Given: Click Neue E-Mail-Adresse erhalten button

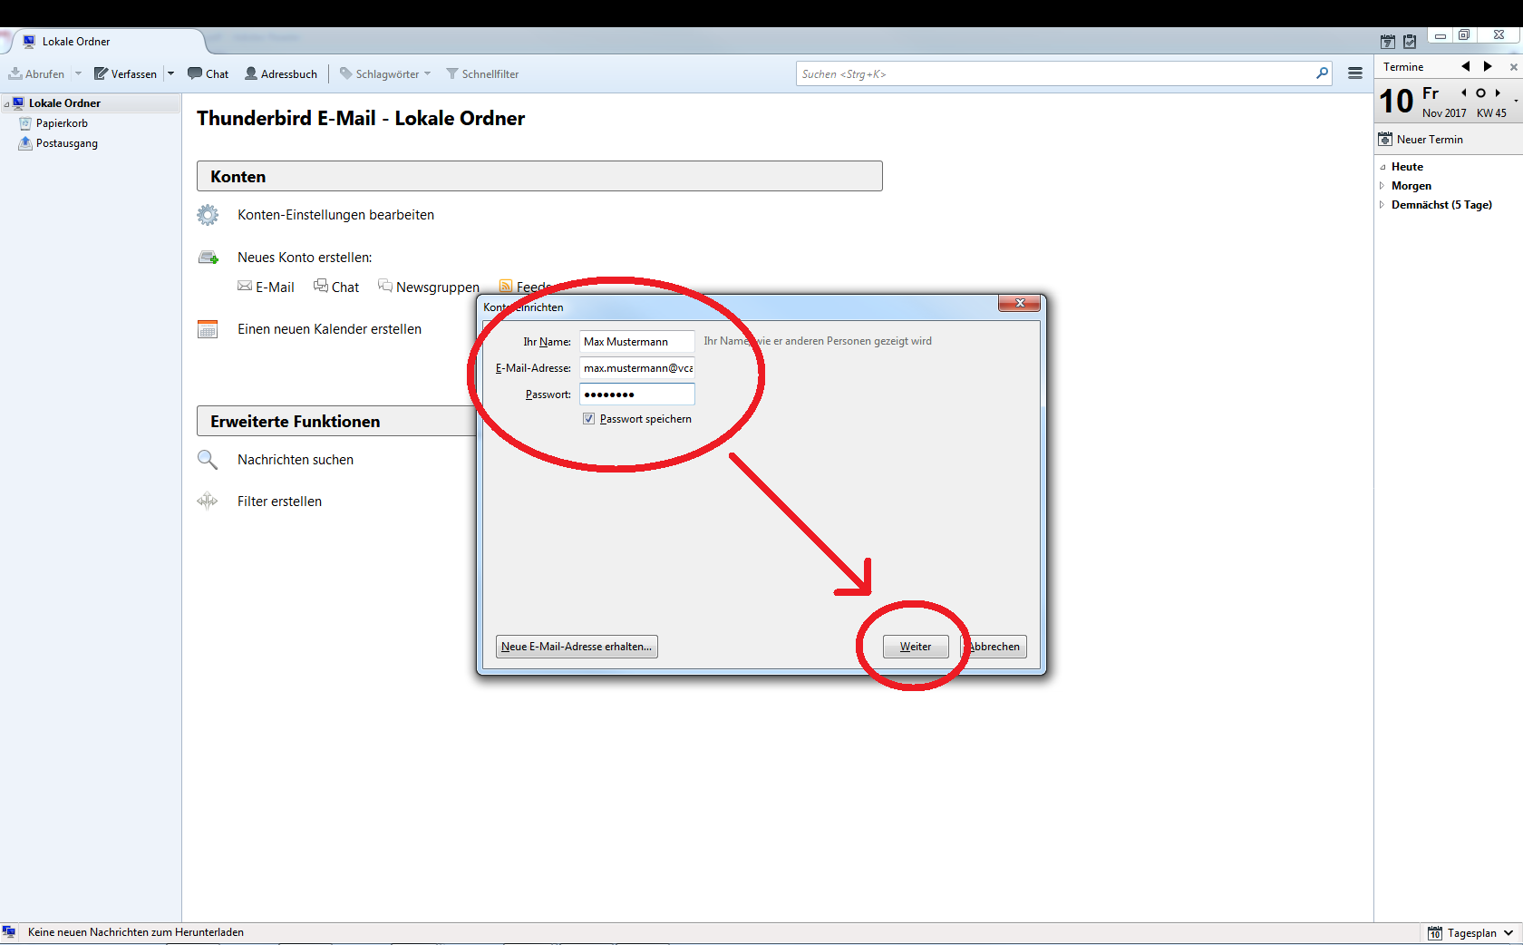Looking at the screenshot, I should pos(577,647).
